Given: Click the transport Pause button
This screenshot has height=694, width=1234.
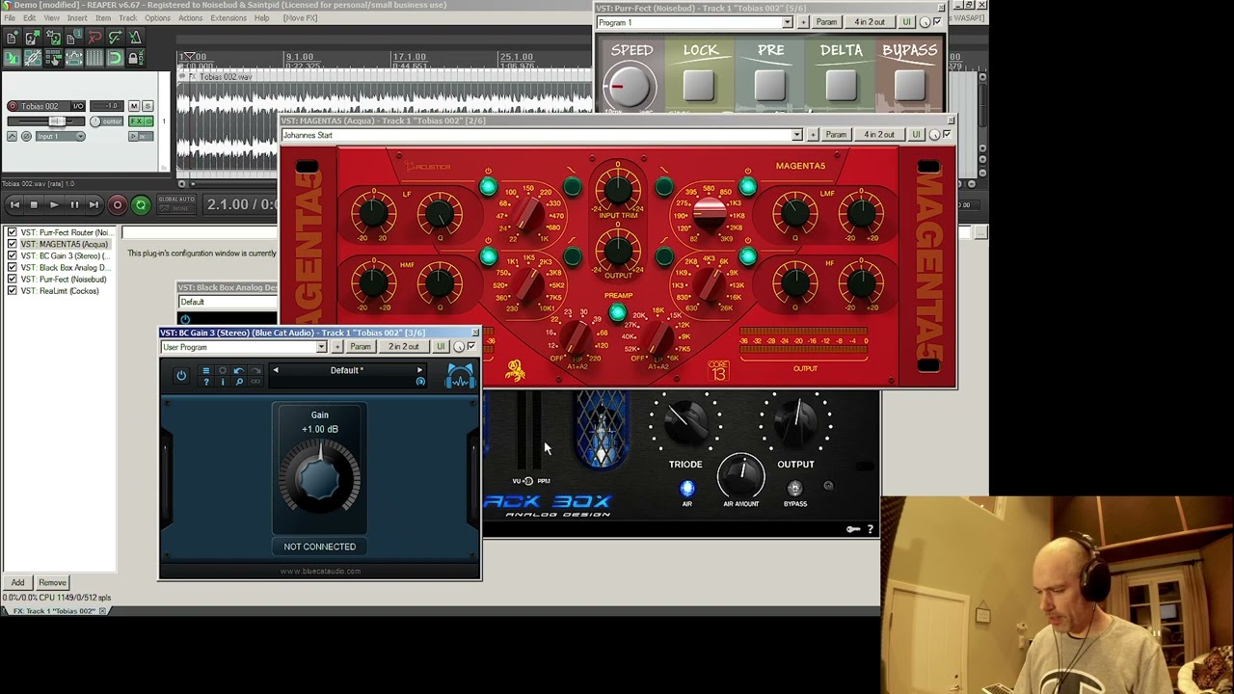Looking at the screenshot, I should (x=74, y=204).
